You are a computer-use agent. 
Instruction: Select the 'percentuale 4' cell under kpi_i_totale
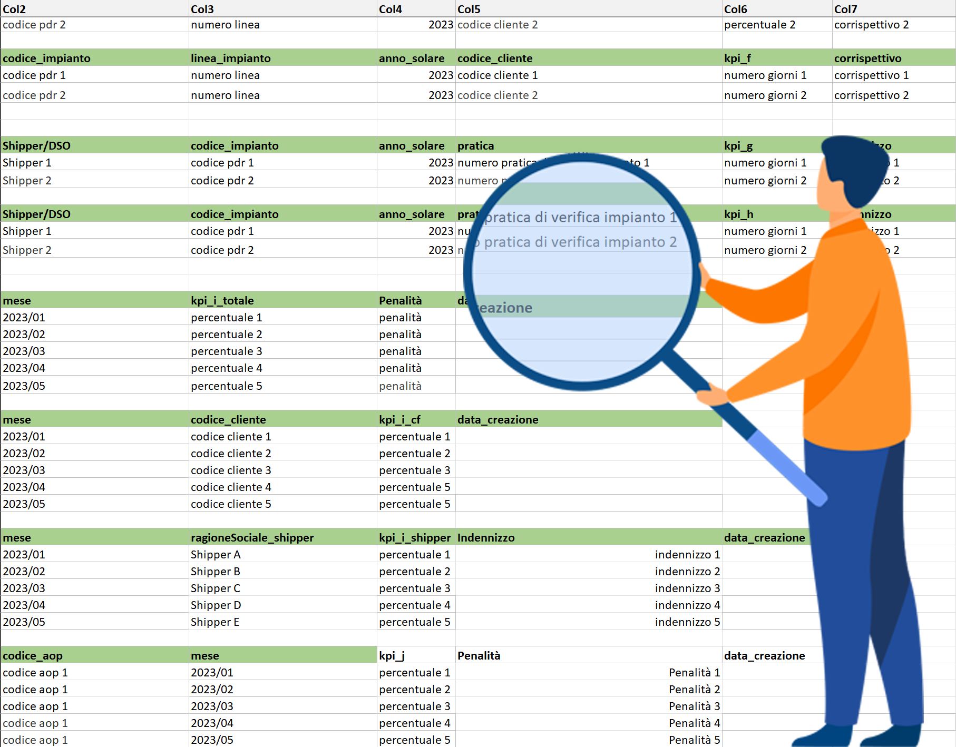pos(282,368)
